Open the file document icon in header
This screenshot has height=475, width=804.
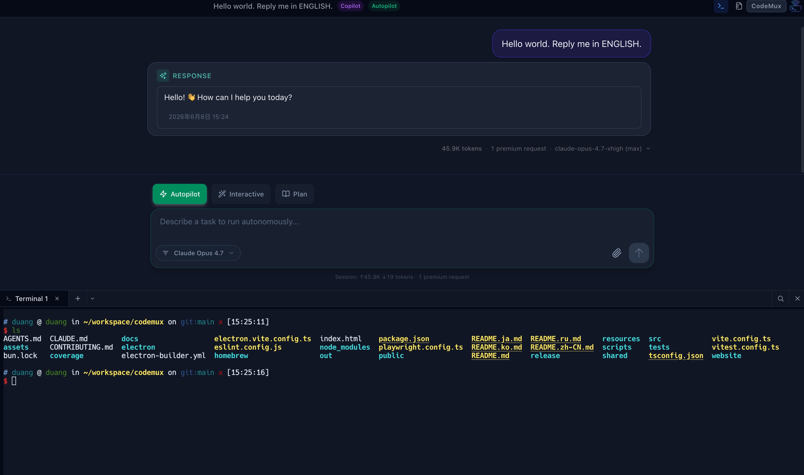739,6
